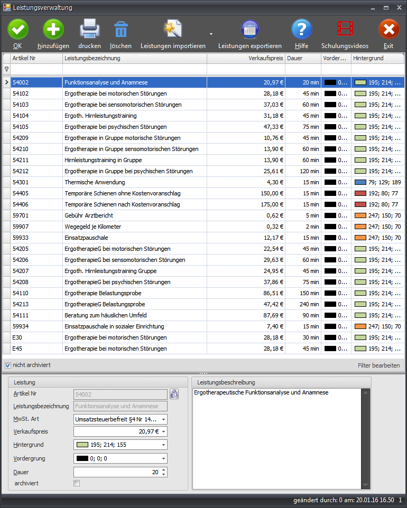This screenshot has height=508, width=407.
Task: Delete entry with löschen trash icon
Action: point(121,29)
